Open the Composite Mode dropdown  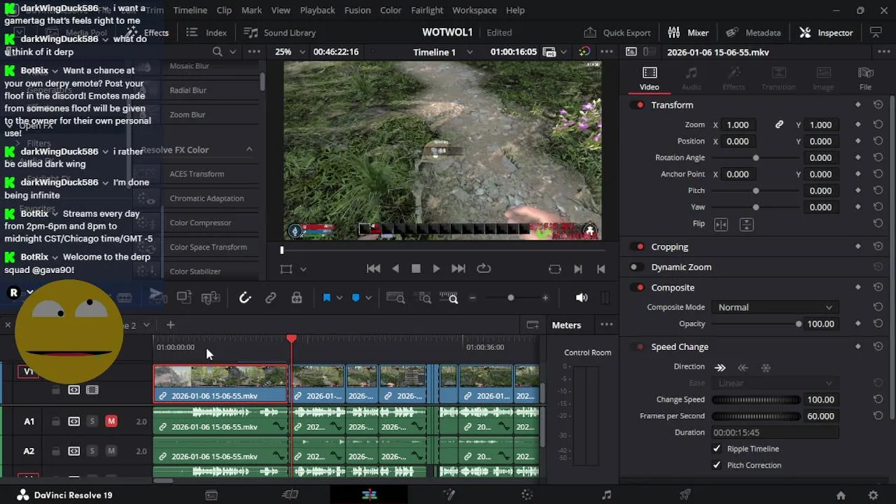(775, 307)
